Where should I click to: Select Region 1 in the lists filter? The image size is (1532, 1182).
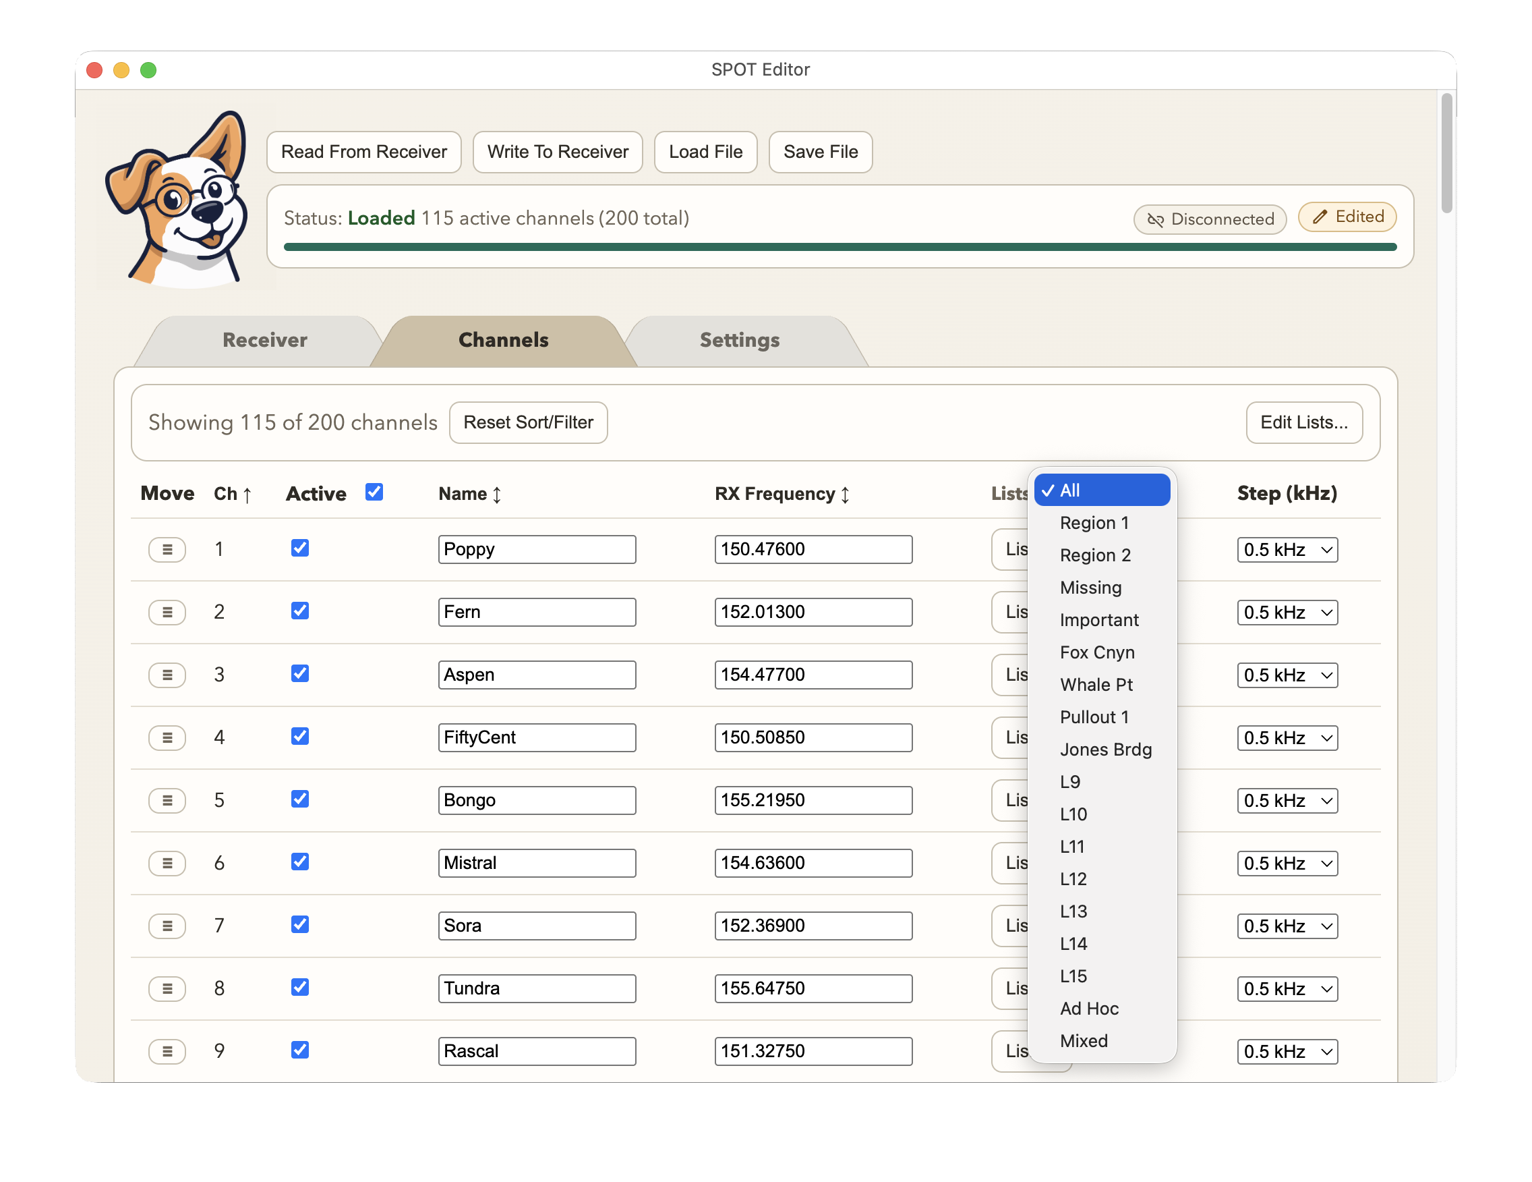pos(1102,523)
